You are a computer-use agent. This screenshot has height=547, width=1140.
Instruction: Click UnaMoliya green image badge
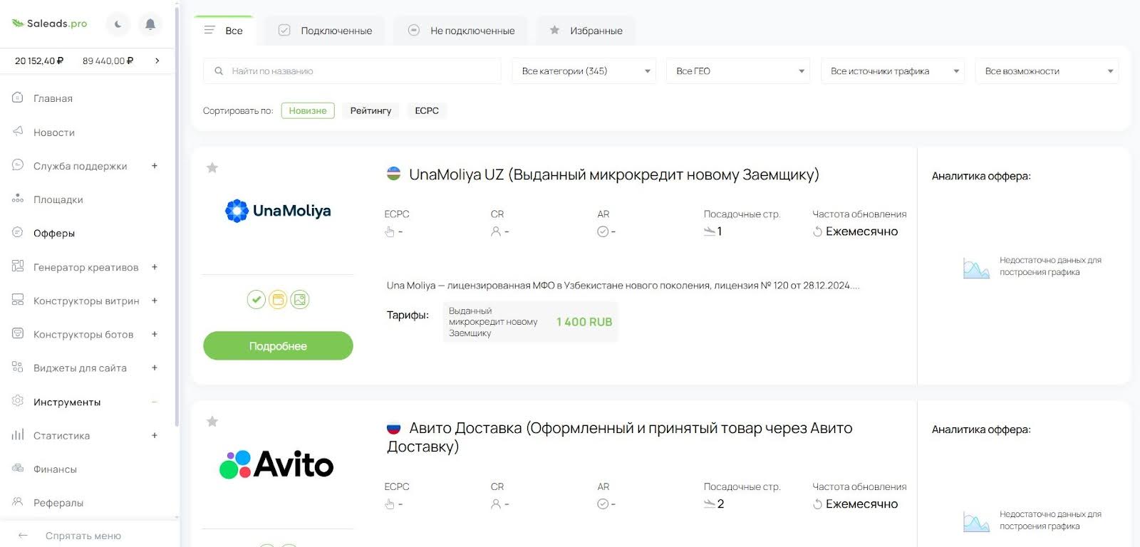(x=300, y=300)
